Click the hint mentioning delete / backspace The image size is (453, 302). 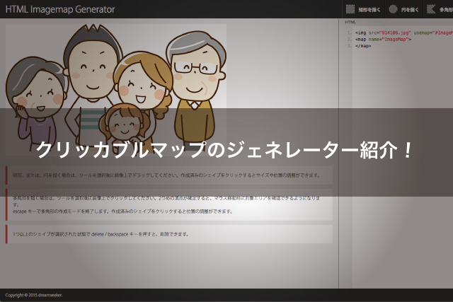pos(169,234)
